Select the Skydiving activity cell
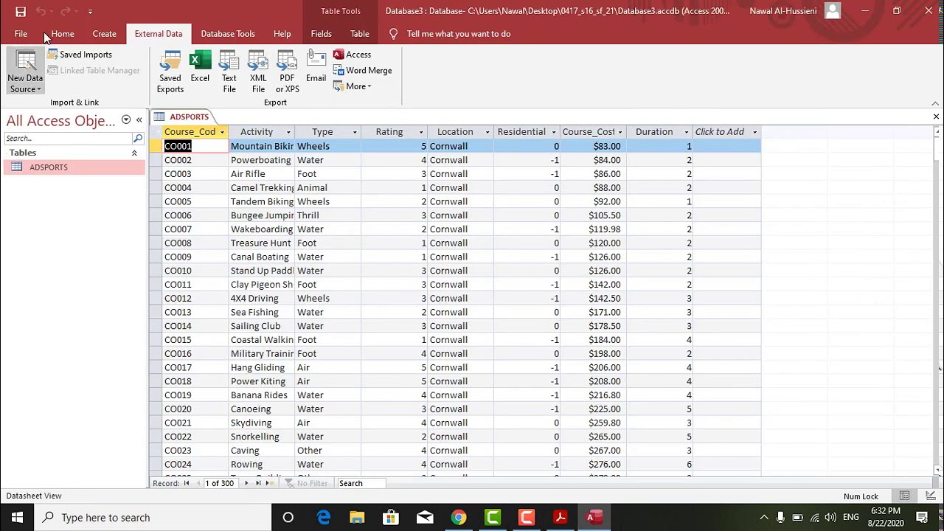The image size is (944, 531). pos(262,423)
